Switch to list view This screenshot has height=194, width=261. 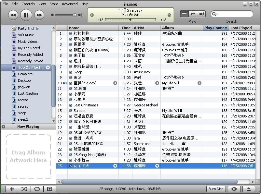(184, 14)
